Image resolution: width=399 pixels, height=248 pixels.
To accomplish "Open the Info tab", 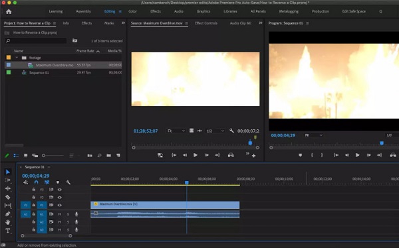I will [66, 23].
